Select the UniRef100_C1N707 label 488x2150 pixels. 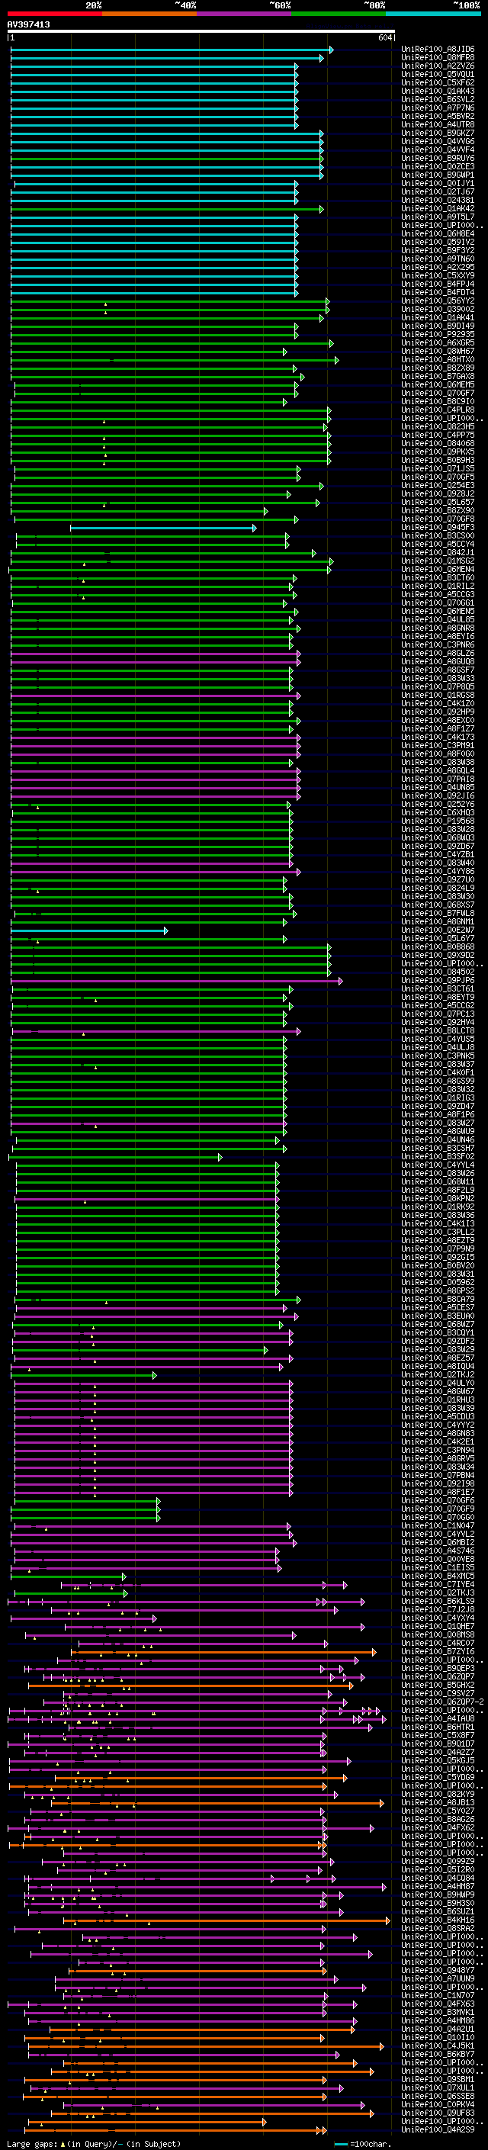tap(438, 1994)
